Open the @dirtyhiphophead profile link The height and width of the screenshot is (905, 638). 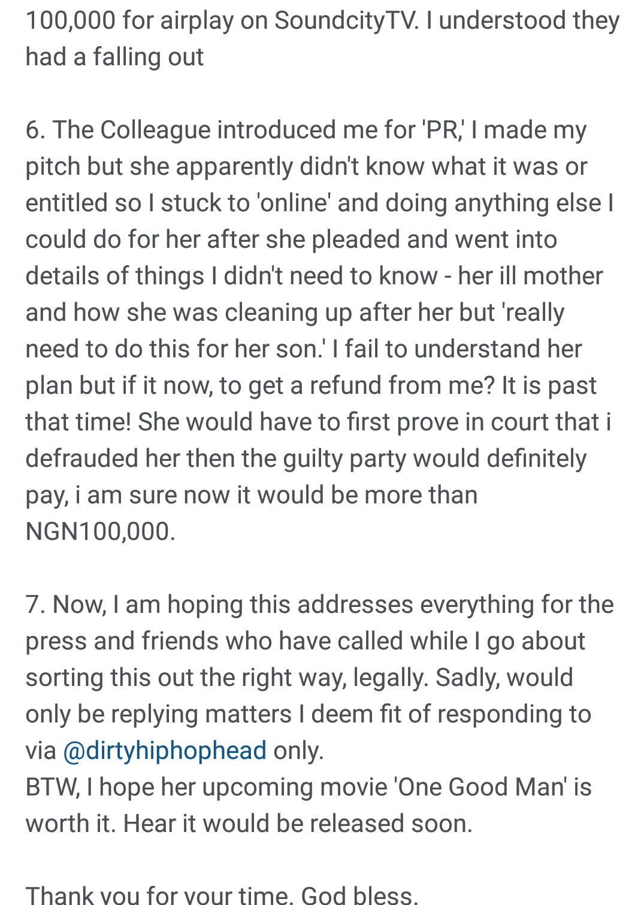165,751
